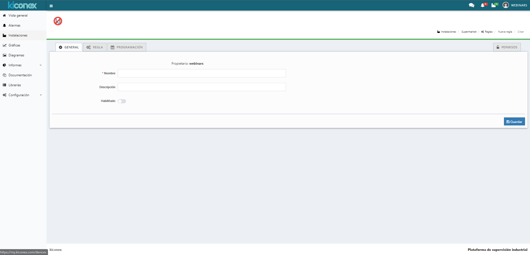Go to Vista general in sidebar
Viewport: 530px width, 255px height.
click(18, 15)
